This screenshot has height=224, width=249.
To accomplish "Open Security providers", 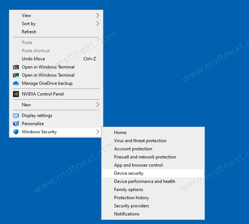I will click(153, 206).
